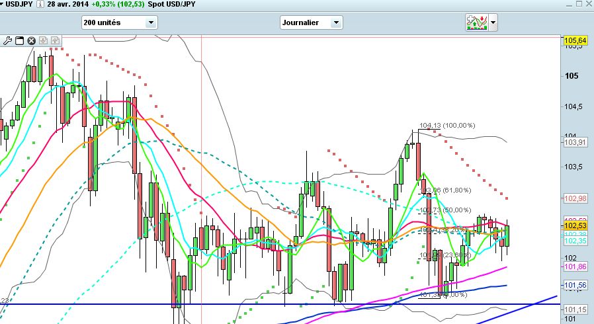This screenshot has height=324, width=594.
Task: Click the 101,35 (0,00%) Fibonacci label
Action: click(444, 294)
